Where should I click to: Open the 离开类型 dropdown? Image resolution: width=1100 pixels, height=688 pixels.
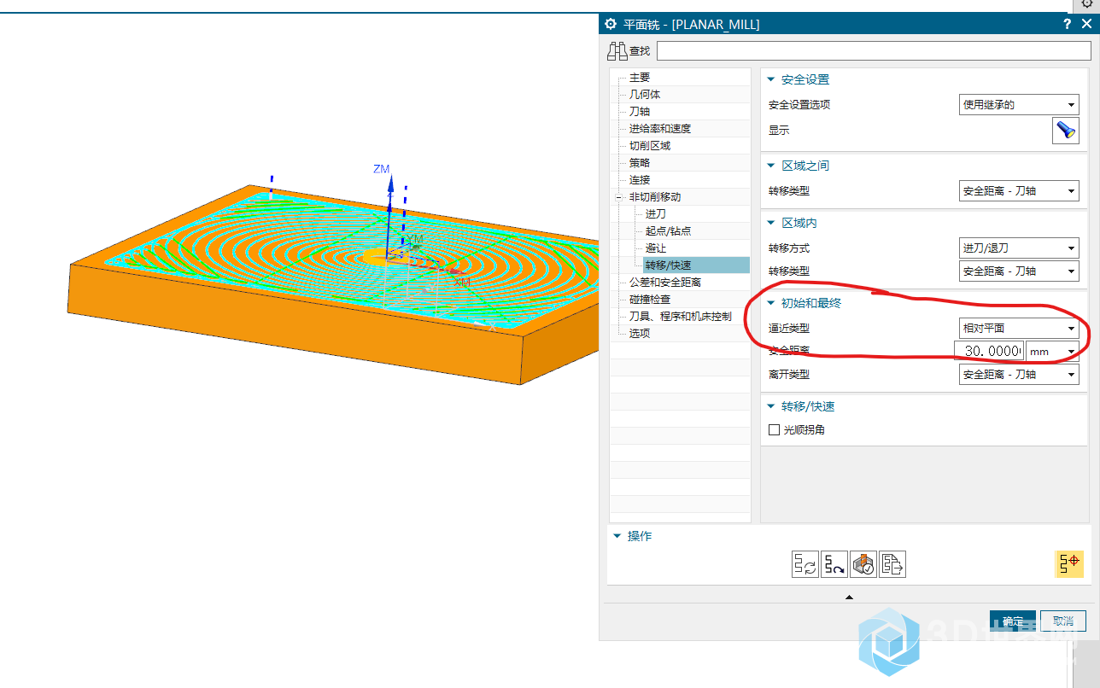(x=1019, y=374)
